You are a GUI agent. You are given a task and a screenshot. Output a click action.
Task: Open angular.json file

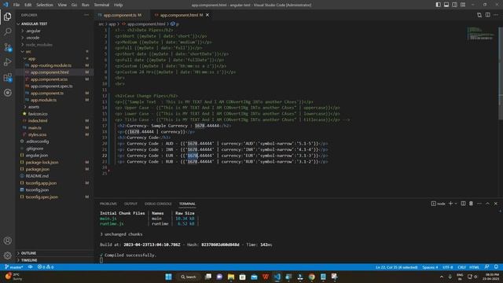[x=37, y=156]
